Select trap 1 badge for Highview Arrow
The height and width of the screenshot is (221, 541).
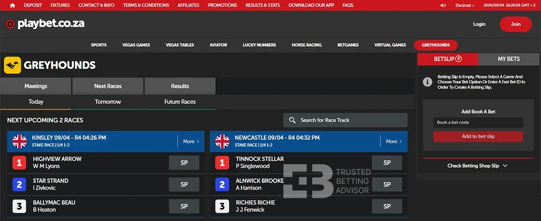click(x=19, y=162)
